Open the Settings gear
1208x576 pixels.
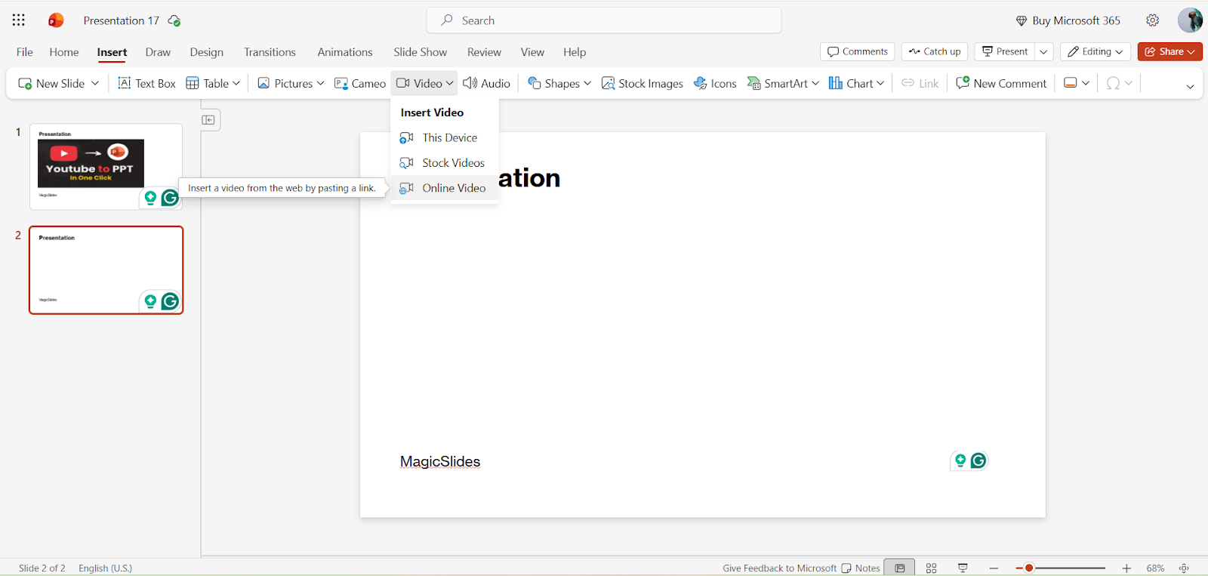point(1152,20)
